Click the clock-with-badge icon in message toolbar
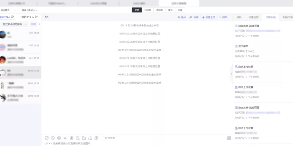This screenshot has width=293, height=146. coord(78,138)
